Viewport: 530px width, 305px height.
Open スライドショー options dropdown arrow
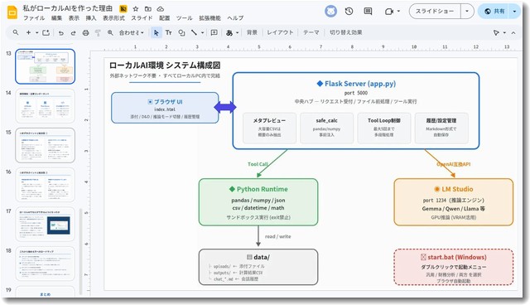(467, 11)
